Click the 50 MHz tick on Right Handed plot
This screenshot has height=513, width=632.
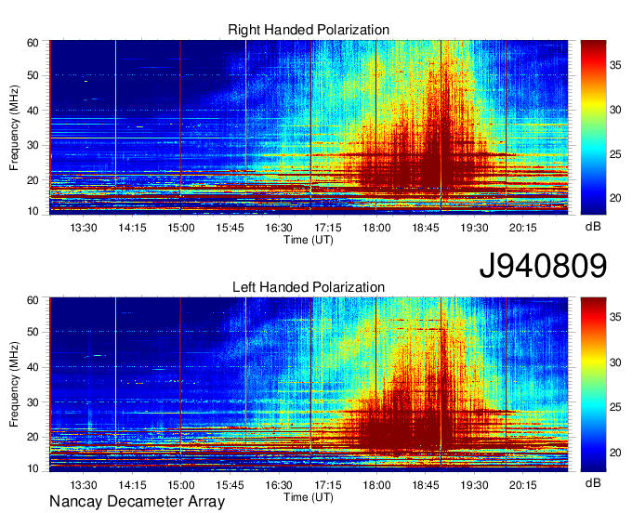click(x=33, y=76)
